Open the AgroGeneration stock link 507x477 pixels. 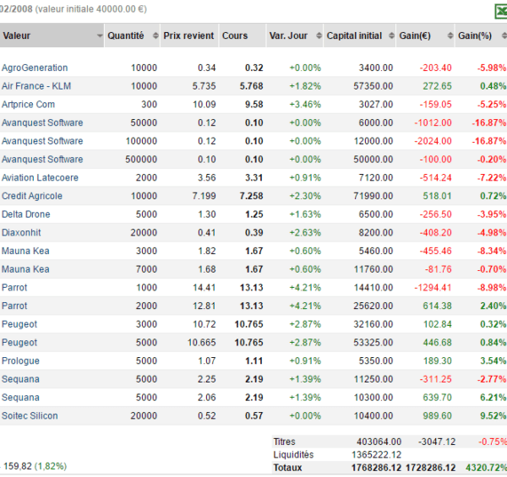[x=35, y=68]
